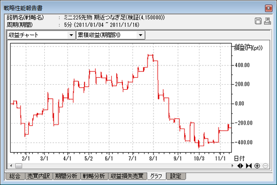Screen dimensions: 277x185
Task: Click the 銘柄名(戦略名) label
Action: pyautogui.click(x=25, y=17)
